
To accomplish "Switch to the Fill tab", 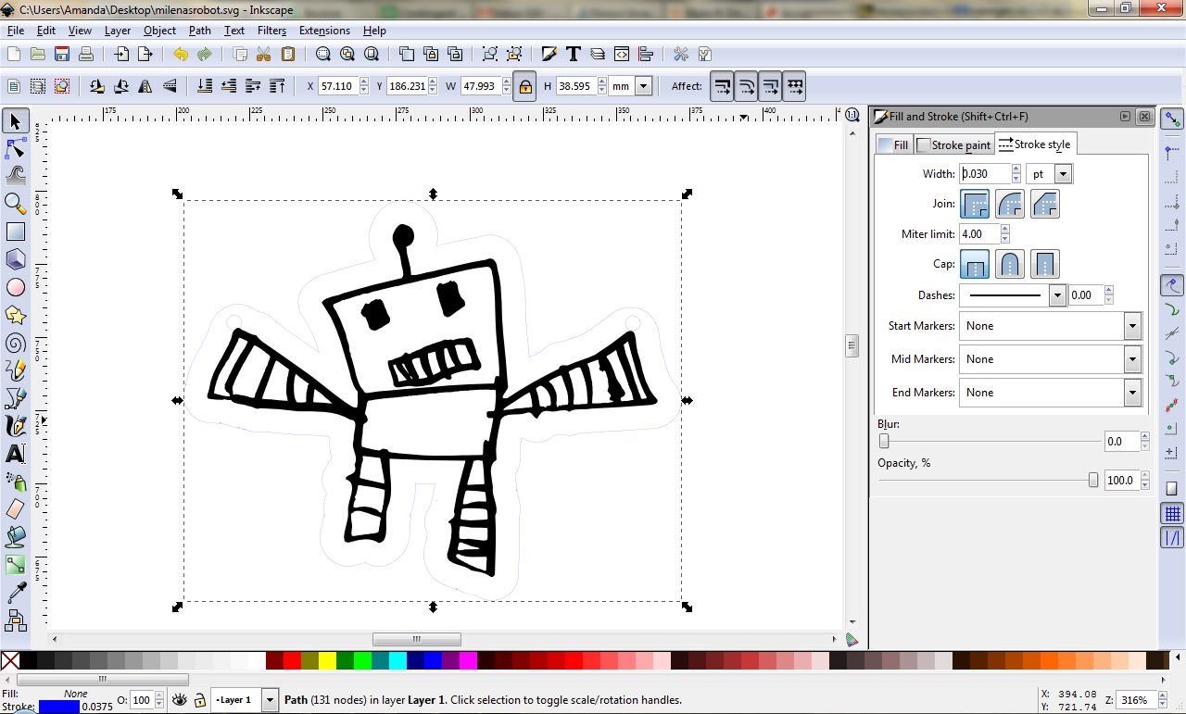I will (893, 144).
